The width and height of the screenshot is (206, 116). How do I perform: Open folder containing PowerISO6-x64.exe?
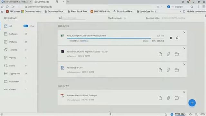tap(177, 70)
